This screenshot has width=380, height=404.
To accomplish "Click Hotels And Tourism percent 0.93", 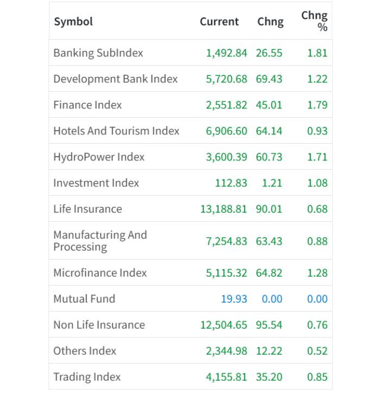I will [x=318, y=131].
